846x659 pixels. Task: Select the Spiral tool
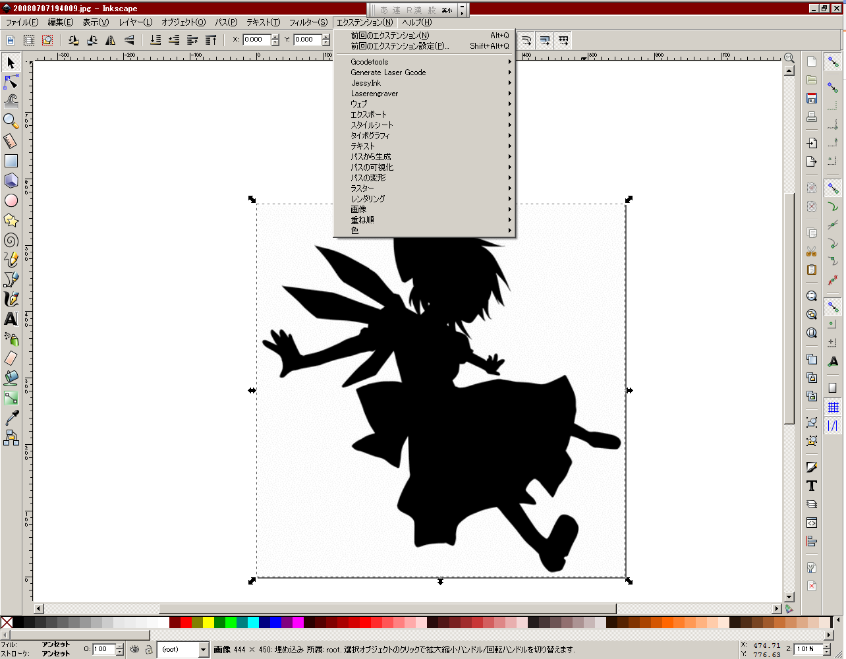coord(11,240)
